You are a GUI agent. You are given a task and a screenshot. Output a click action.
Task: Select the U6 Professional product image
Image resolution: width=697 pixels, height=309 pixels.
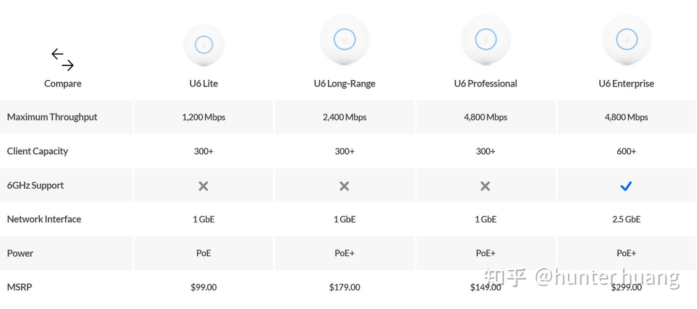tap(485, 40)
